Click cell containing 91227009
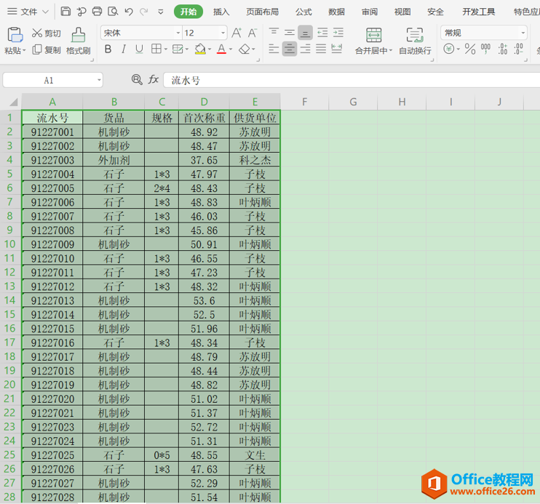 click(x=52, y=244)
